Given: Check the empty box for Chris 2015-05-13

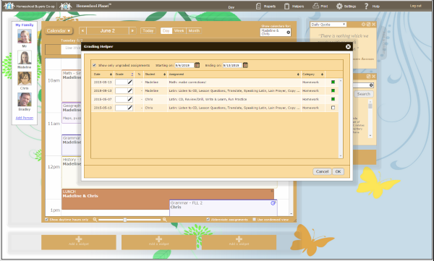Looking at the screenshot, I should click(333, 108).
